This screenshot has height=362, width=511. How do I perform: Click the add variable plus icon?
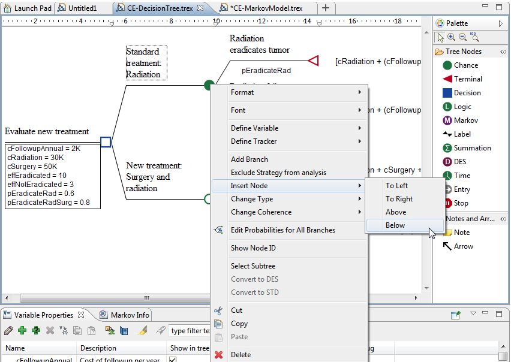(22, 330)
